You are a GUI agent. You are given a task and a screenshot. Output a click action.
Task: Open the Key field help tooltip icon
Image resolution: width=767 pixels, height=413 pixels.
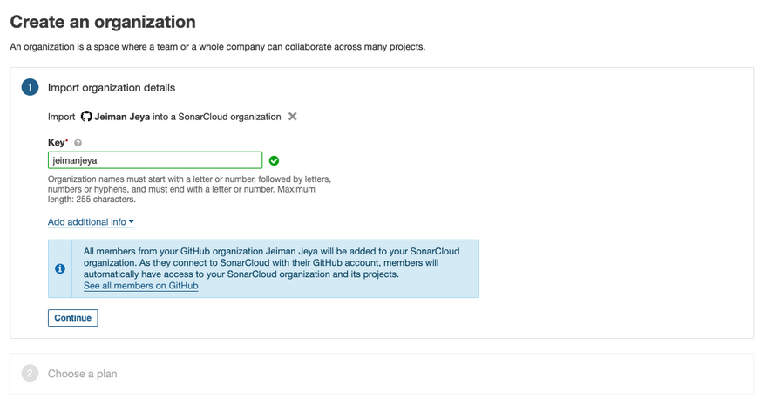[78, 143]
